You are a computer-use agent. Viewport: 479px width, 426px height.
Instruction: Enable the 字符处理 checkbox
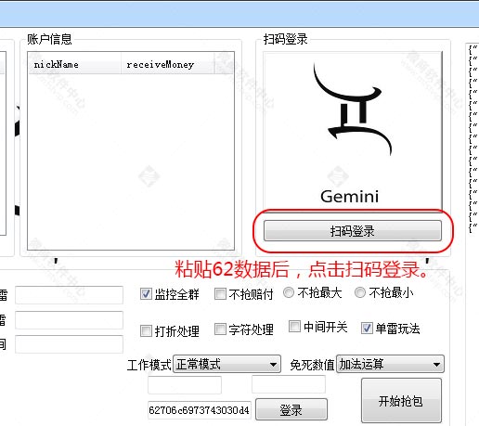[220, 329]
